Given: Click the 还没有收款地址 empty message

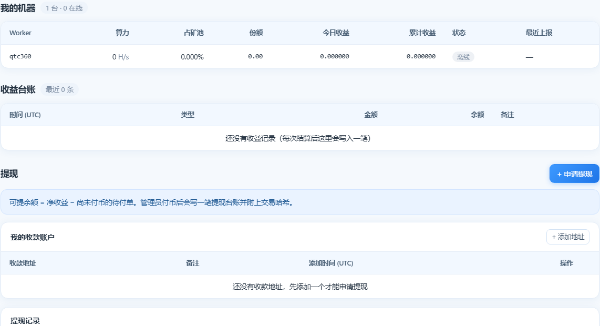Looking at the screenshot, I should [300, 287].
